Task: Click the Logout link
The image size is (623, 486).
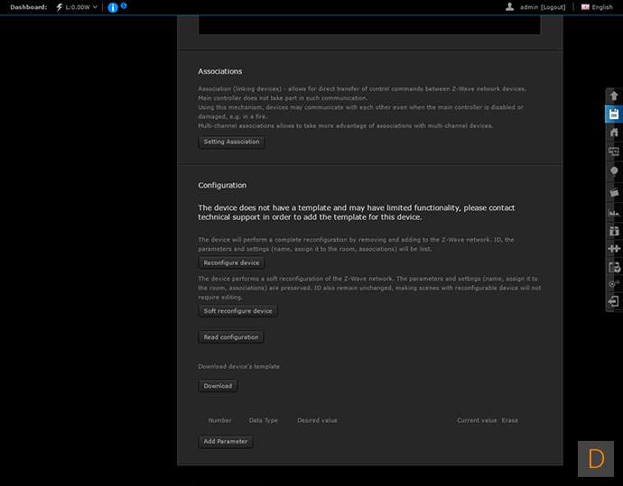Action: pyautogui.click(x=553, y=6)
